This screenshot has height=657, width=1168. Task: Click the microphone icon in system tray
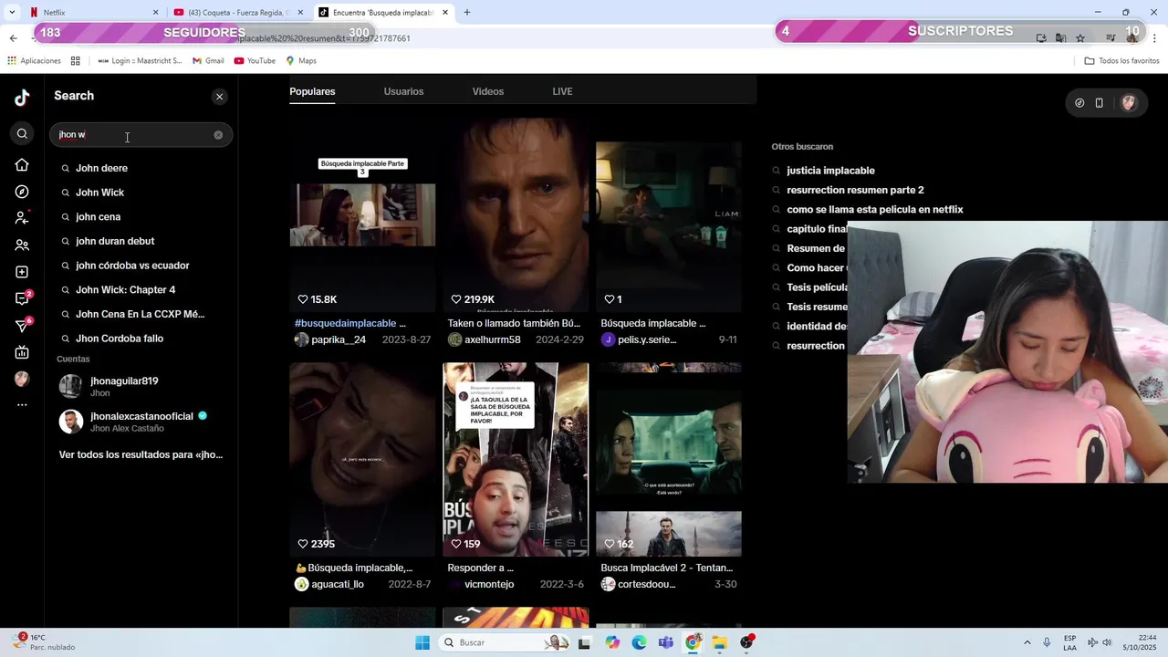click(x=1047, y=642)
